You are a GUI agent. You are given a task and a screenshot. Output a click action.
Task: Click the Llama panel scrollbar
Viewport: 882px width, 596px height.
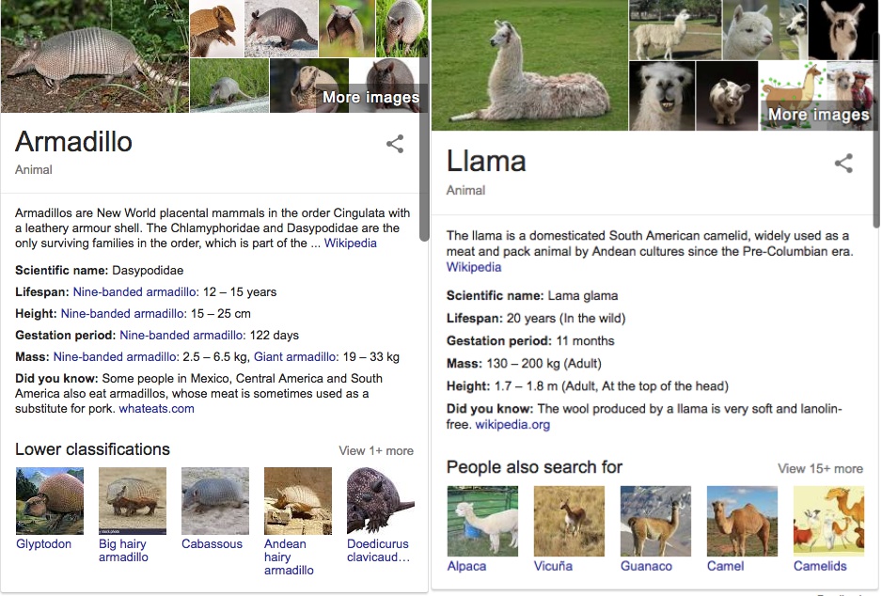point(876,130)
